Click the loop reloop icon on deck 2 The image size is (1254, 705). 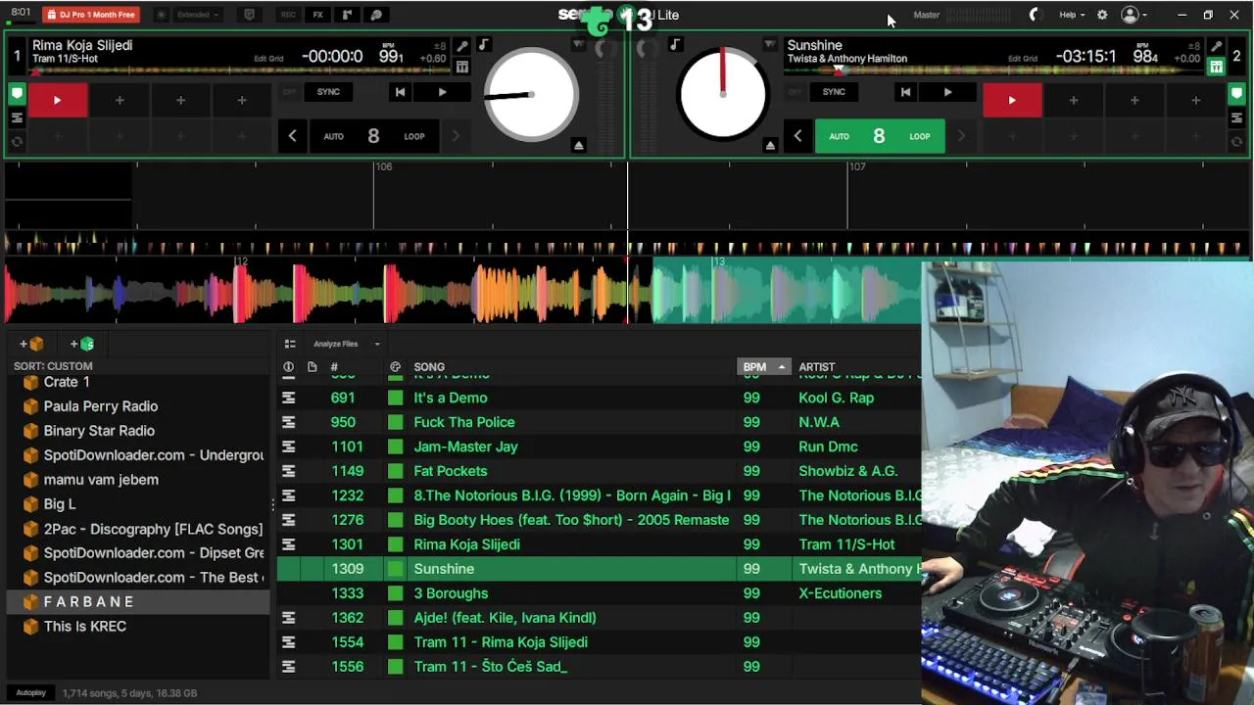(x=1236, y=141)
